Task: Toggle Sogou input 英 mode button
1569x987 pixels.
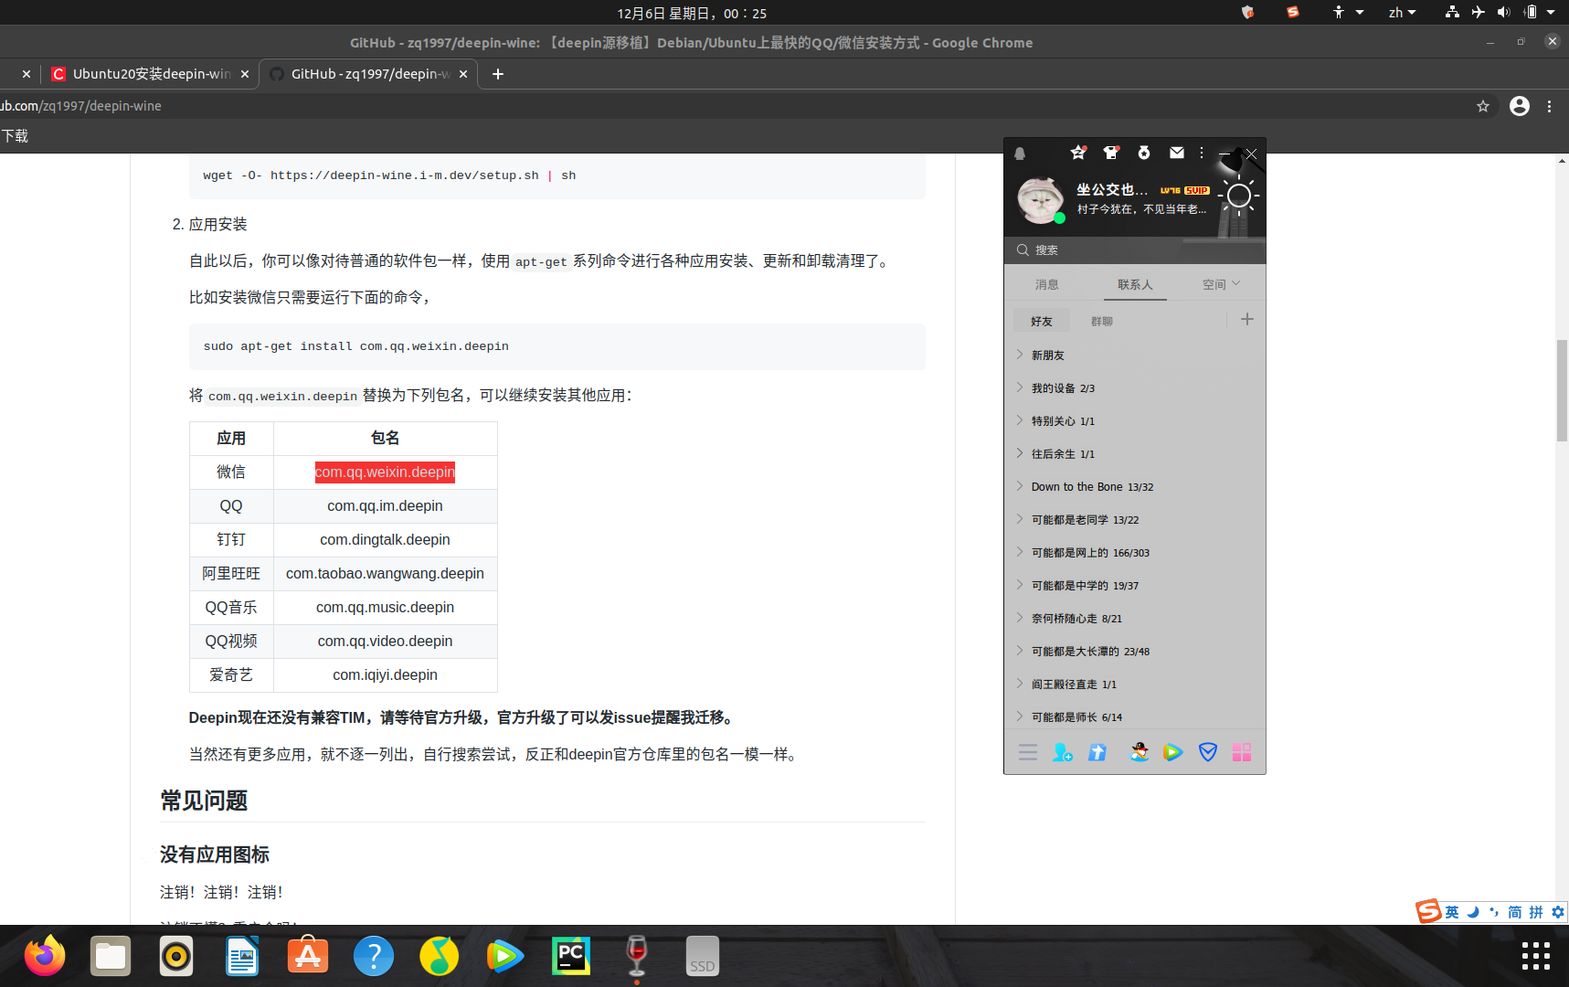Action: point(1452,912)
